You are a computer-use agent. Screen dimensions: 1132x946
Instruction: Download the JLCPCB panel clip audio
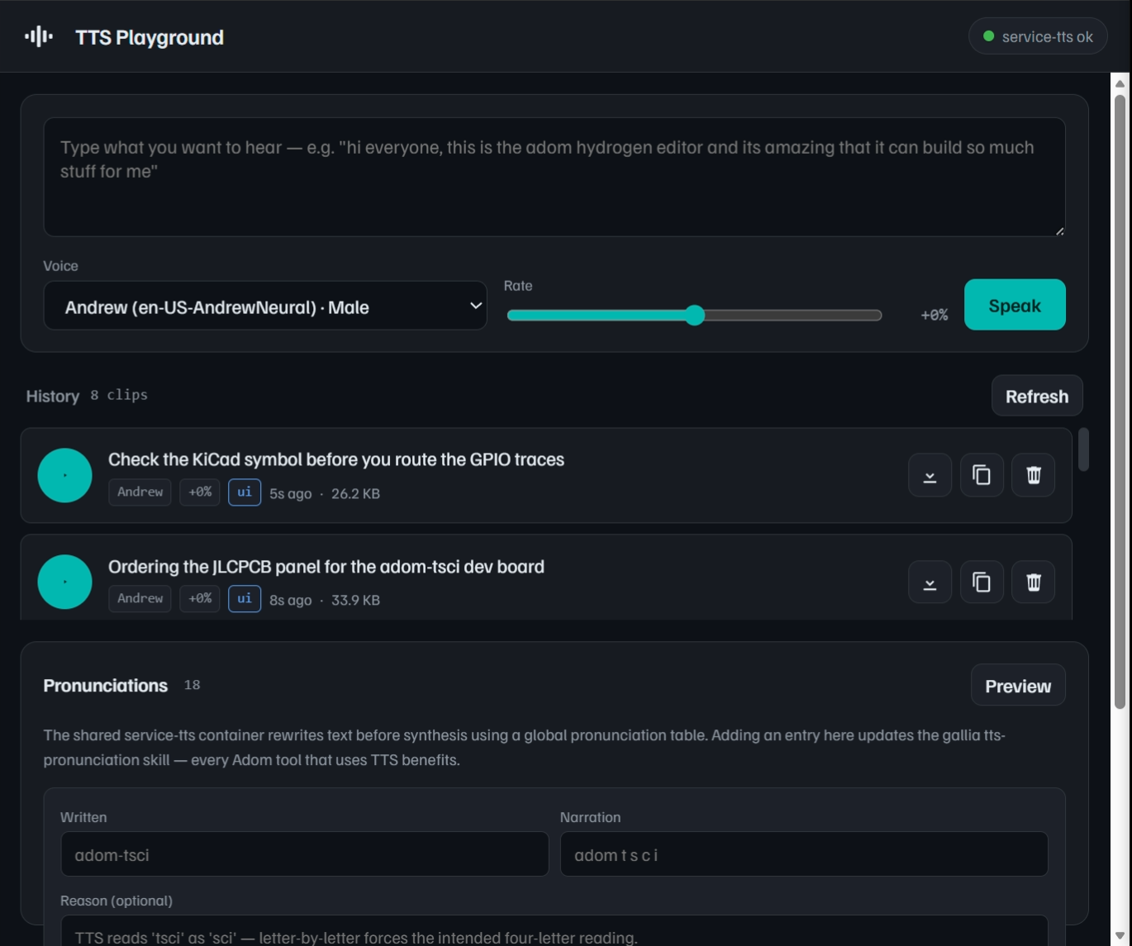coord(930,582)
